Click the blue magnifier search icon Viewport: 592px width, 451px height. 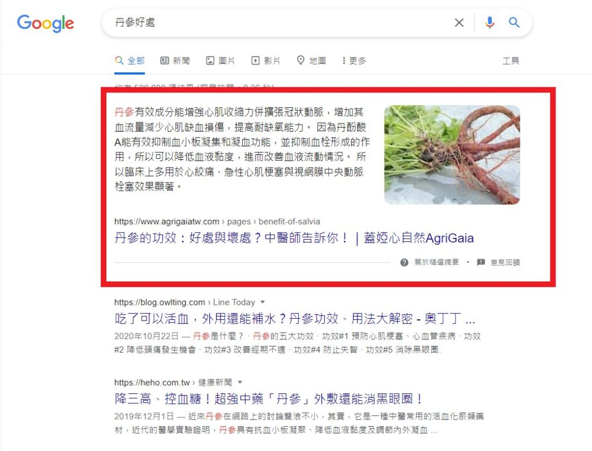(514, 23)
